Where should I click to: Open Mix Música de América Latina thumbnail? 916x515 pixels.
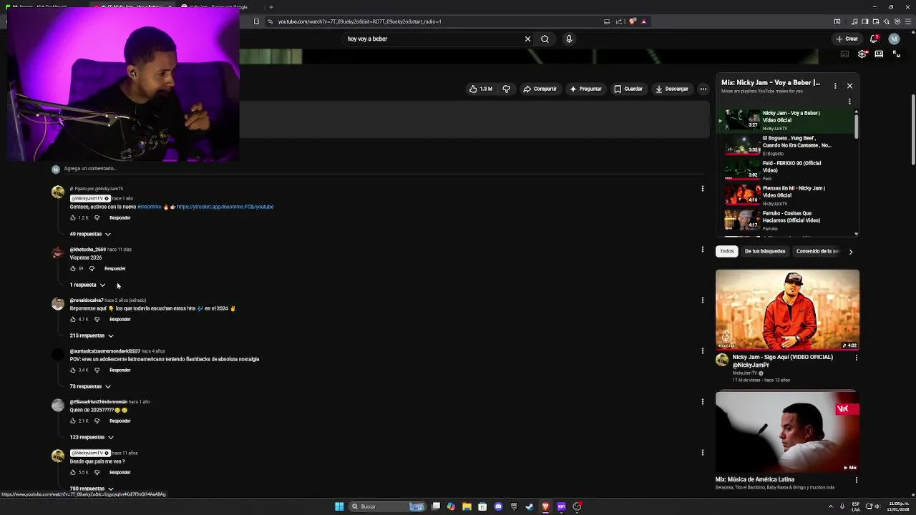coord(787,431)
